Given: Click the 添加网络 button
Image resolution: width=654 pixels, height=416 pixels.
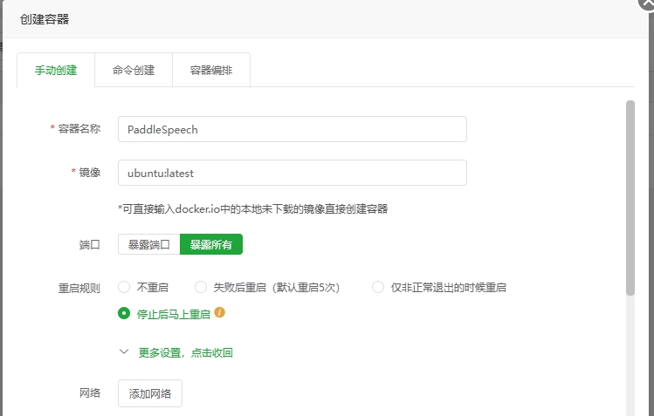Looking at the screenshot, I should pos(150,393).
